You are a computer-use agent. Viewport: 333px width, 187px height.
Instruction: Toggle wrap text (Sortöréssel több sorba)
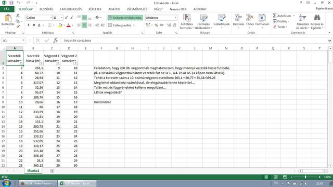click(125, 18)
